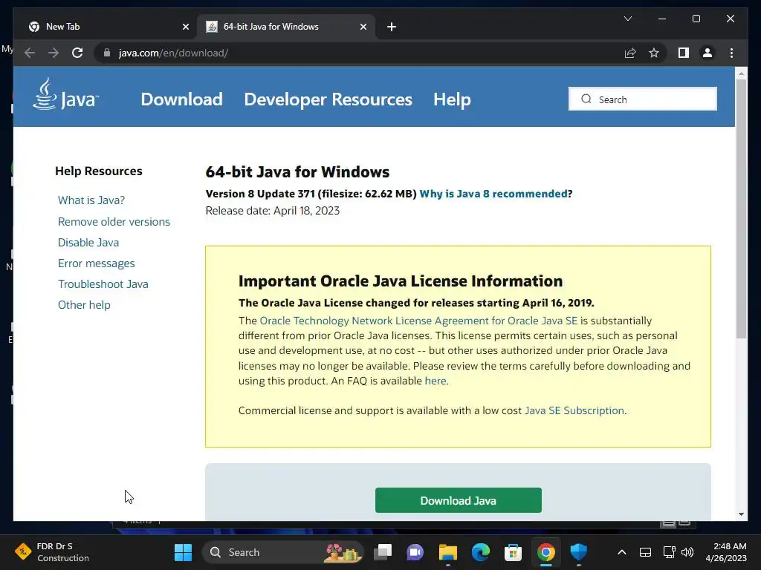Close the 64-bit Java for Windows tab
The image size is (761, 570).
[363, 27]
